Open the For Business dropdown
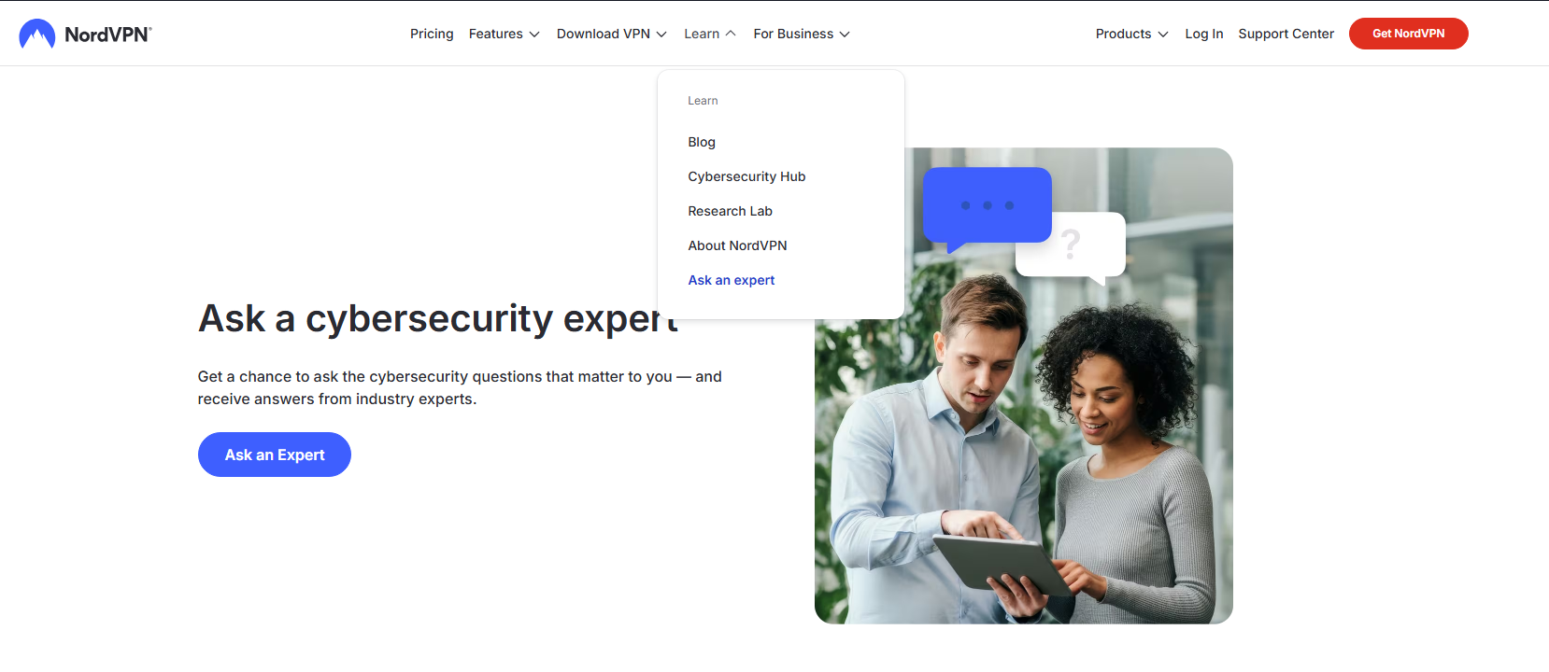Screen dimensions: 1549x672 coord(802,34)
